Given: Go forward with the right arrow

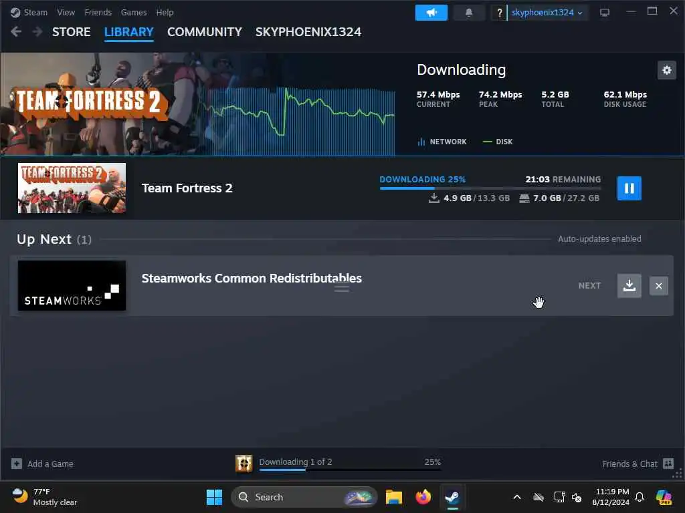Looking at the screenshot, I should (37, 31).
